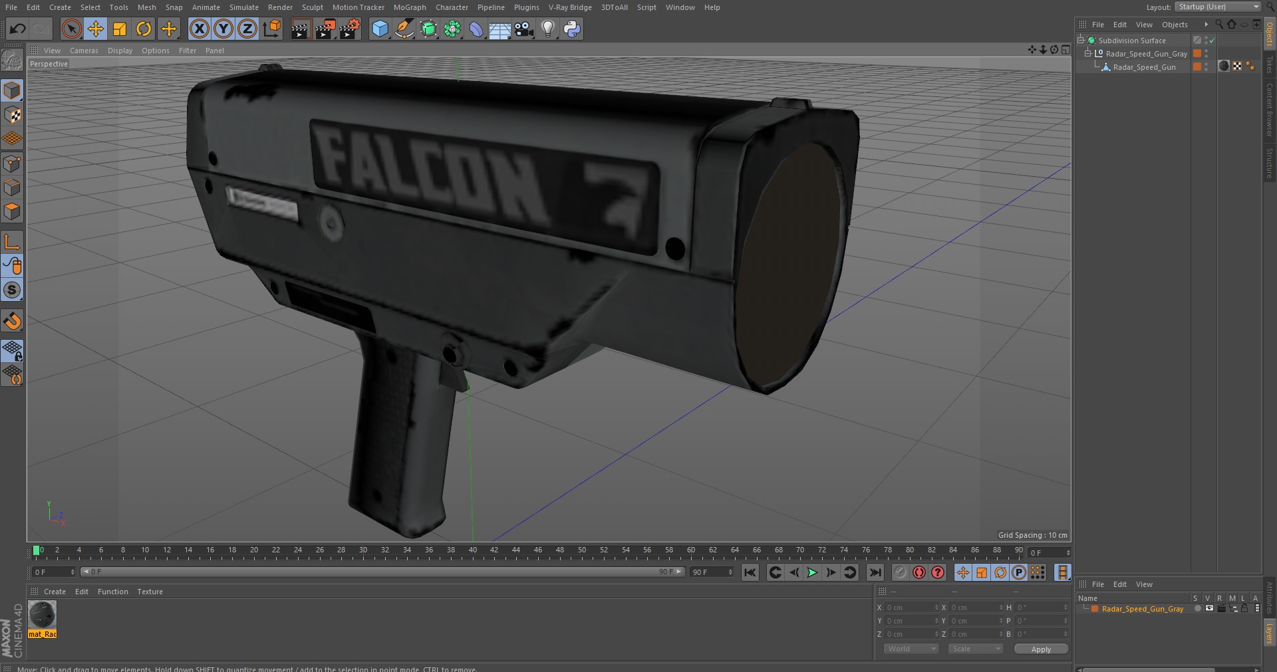Toggle Subdivision Surface green enable checkmark
The height and width of the screenshot is (672, 1277).
pyautogui.click(x=1212, y=41)
